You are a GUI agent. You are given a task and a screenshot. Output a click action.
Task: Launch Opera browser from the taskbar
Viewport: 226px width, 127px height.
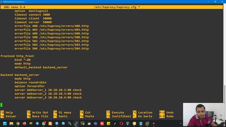(x=121, y=123)
